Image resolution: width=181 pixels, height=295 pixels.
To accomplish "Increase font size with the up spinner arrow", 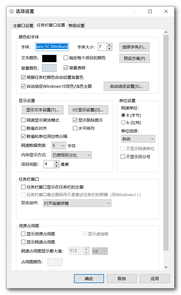I will pyautogui.click(x=109, y=45).
